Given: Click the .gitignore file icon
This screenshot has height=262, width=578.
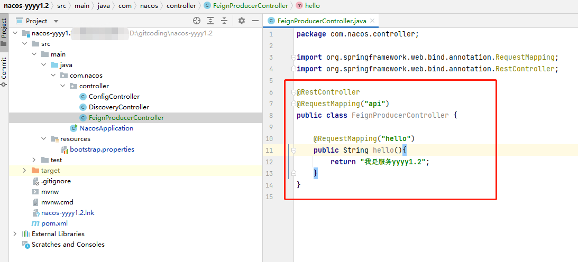Looking at the screenshot, I should [x=35, y=181].
